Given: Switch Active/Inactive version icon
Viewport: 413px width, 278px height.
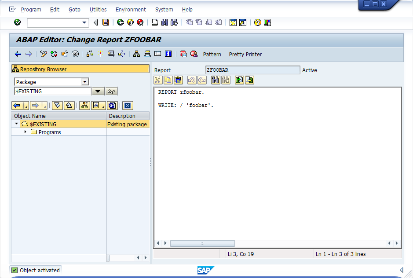Looking at the screenshot, I should coord(54,54).
